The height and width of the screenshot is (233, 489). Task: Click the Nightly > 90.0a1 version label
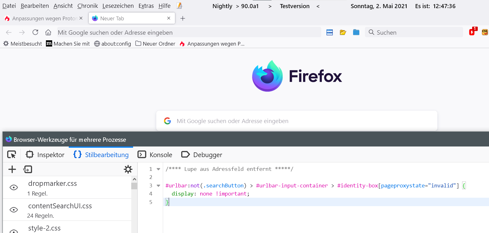pos(236,6)
